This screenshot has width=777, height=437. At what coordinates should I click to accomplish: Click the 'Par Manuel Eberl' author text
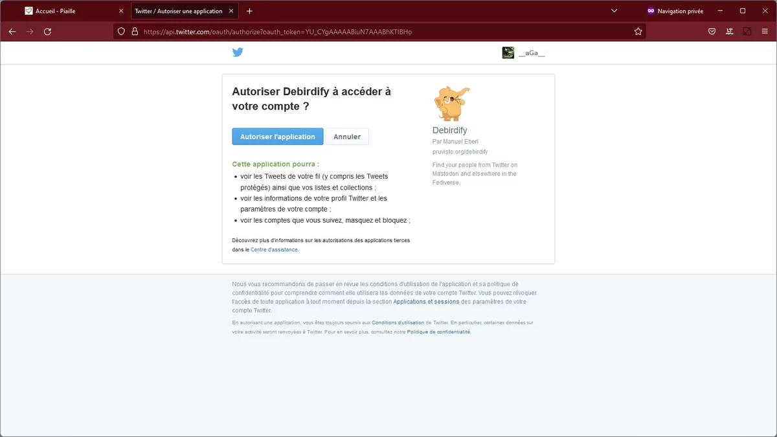pyautogui.click(x=455, y=141)
